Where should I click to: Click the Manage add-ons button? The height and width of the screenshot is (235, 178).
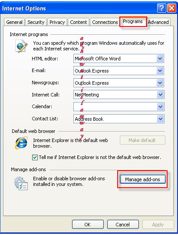[143, 179]
